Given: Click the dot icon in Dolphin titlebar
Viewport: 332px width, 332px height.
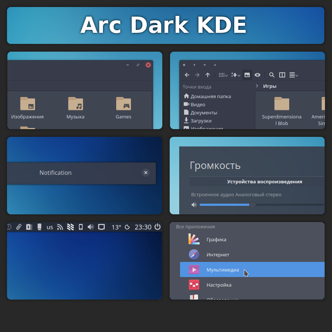Looking at the screenshot, I should click(x=184, y=65).
